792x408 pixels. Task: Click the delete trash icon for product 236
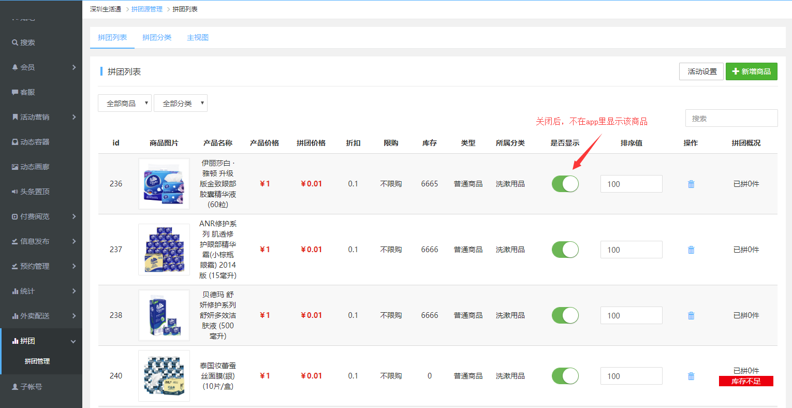691,184
